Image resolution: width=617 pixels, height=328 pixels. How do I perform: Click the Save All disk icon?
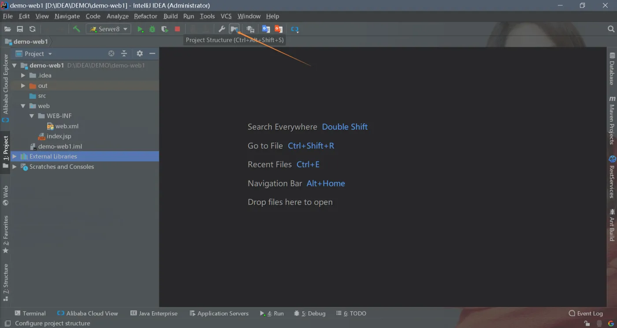click(x=20, y=29)
